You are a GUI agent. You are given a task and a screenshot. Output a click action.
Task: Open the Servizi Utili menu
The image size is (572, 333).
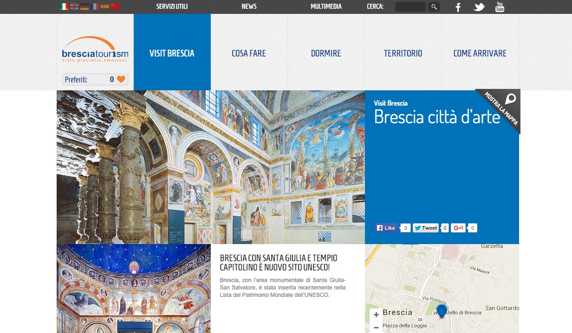point(172,6)
